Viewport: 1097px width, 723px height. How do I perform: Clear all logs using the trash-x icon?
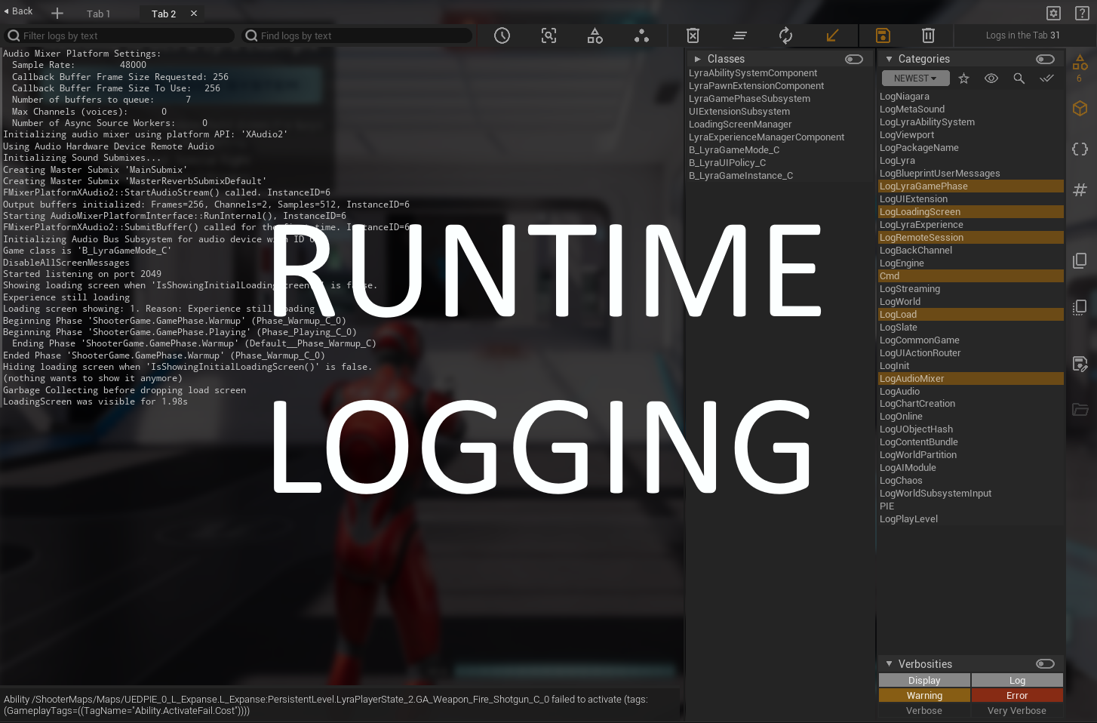[x=693, y=35]
